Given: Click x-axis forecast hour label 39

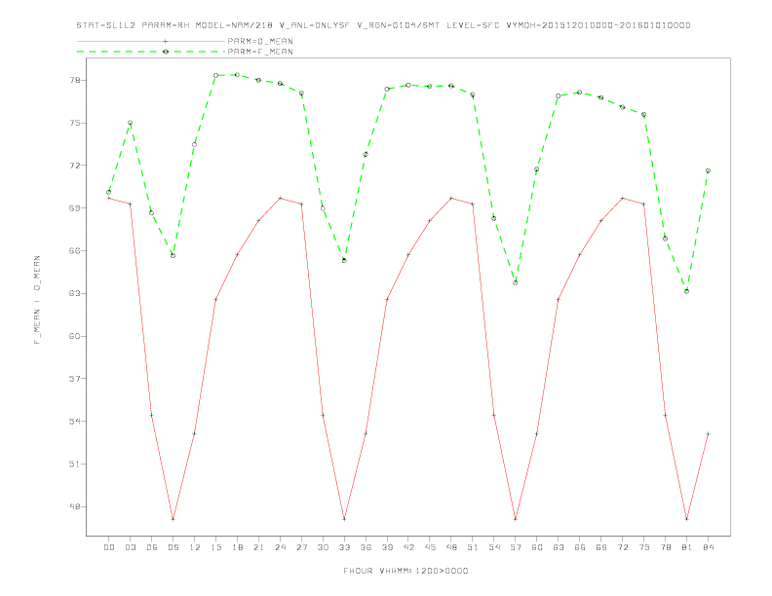Looking at the screenshot, I should click(387, 547).
